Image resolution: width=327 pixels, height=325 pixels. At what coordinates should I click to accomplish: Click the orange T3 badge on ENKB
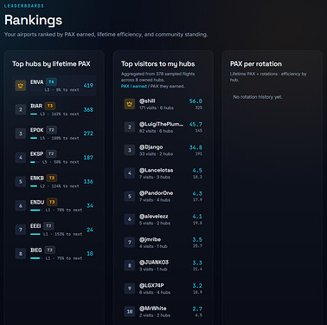(x=52, y=178)
